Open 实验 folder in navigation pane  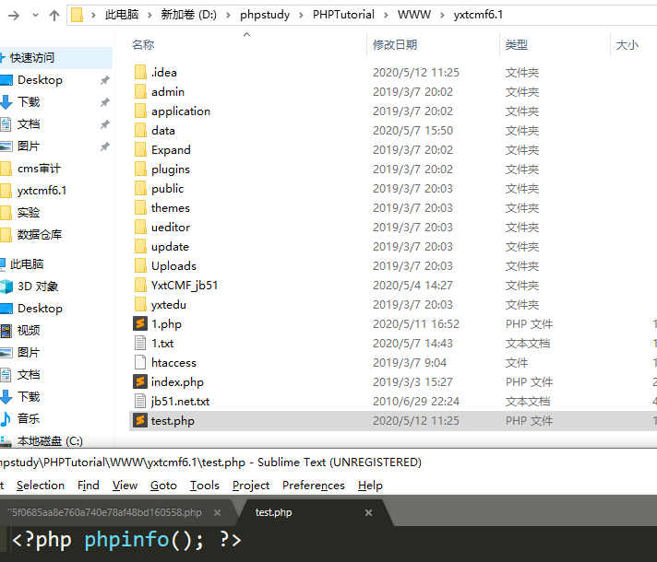tap(29, 213)
